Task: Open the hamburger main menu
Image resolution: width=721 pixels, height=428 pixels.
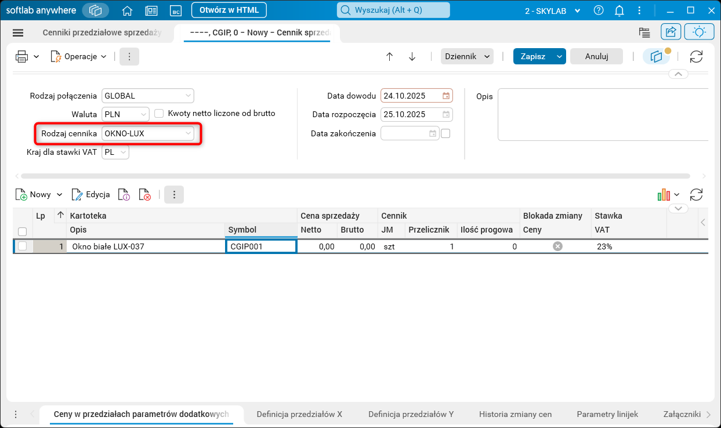Action: (x=18, y=33)
